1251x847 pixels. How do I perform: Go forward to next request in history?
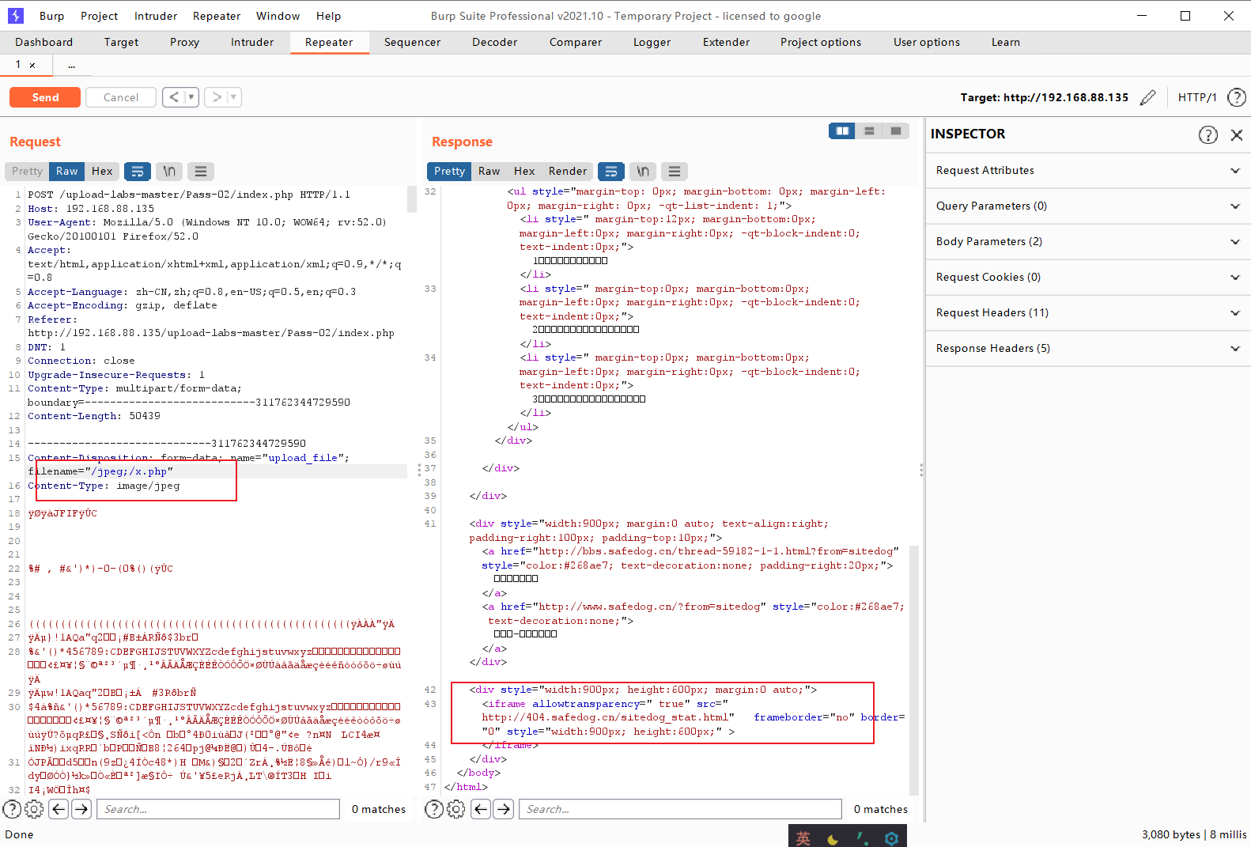click(x=217, y=97)
